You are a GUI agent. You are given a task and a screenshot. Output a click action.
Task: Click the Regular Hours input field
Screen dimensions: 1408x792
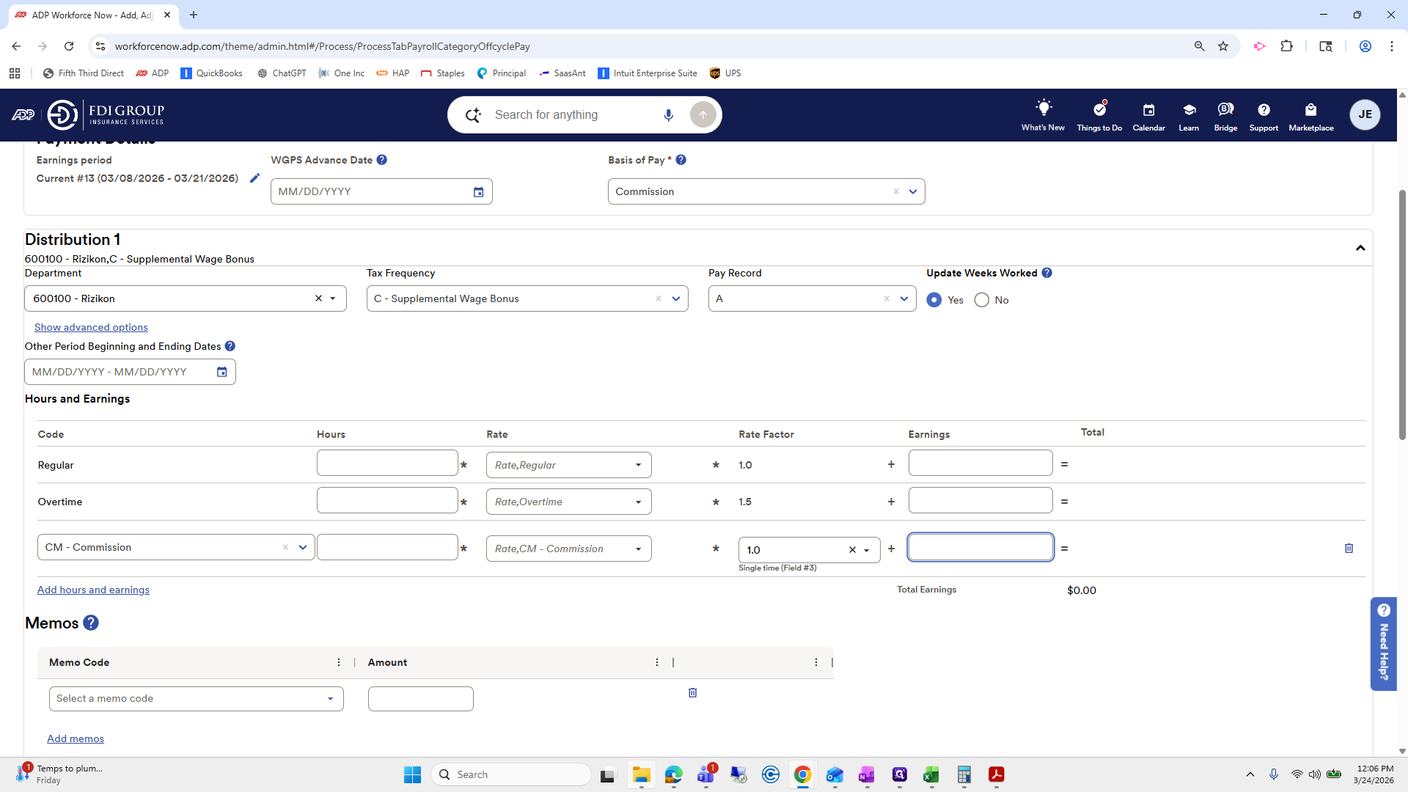[387, 463]
